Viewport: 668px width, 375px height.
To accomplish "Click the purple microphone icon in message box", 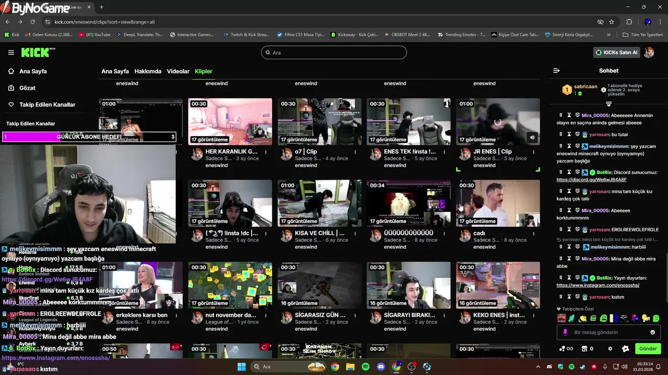I will pyautogui.click(x=565, y=332).
